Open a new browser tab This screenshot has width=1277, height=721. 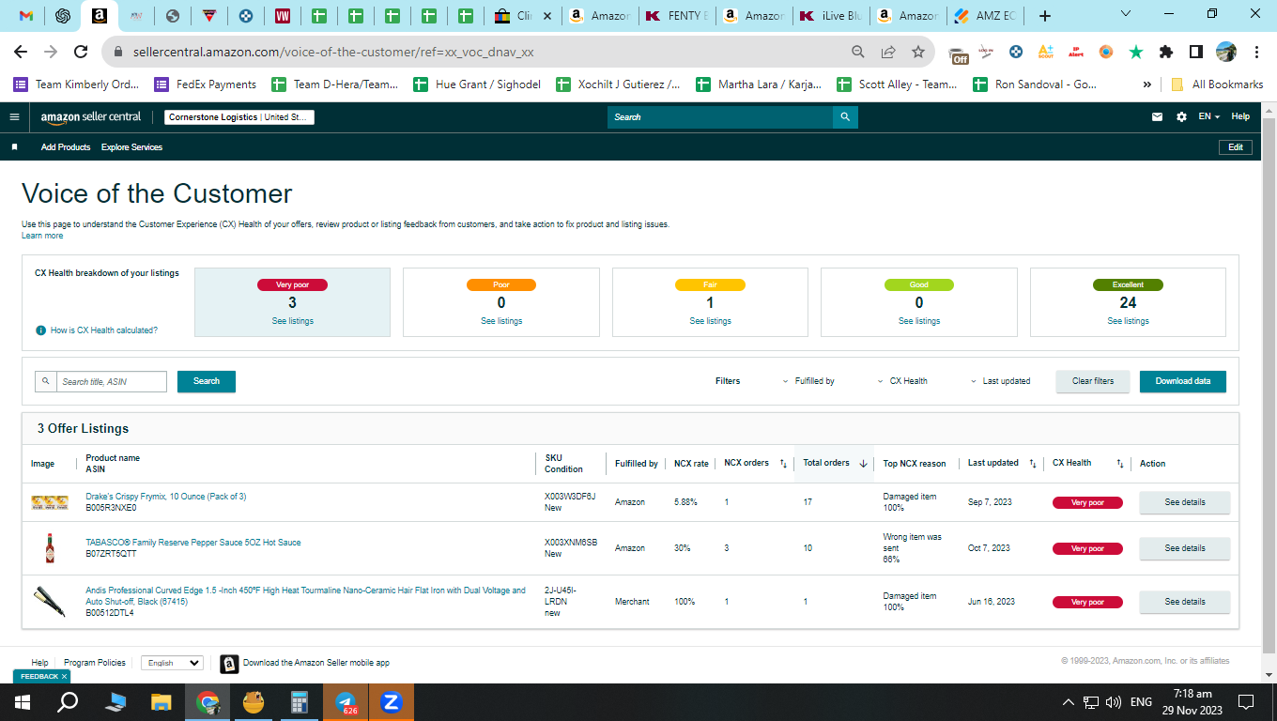(x=1045, y=16)
